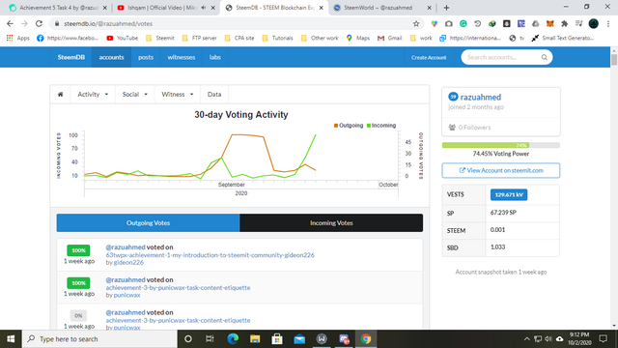Click the 67.239 SP value
Viewport: 618px width, 348px height.
pyautogui.click(x=503, y=213)
